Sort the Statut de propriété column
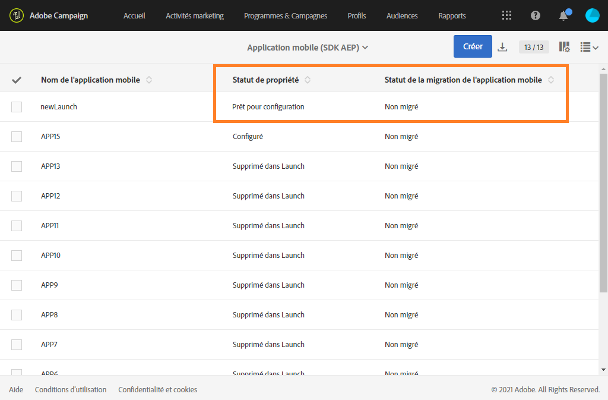This screenshot has height=400, width=608. [308, 80]
